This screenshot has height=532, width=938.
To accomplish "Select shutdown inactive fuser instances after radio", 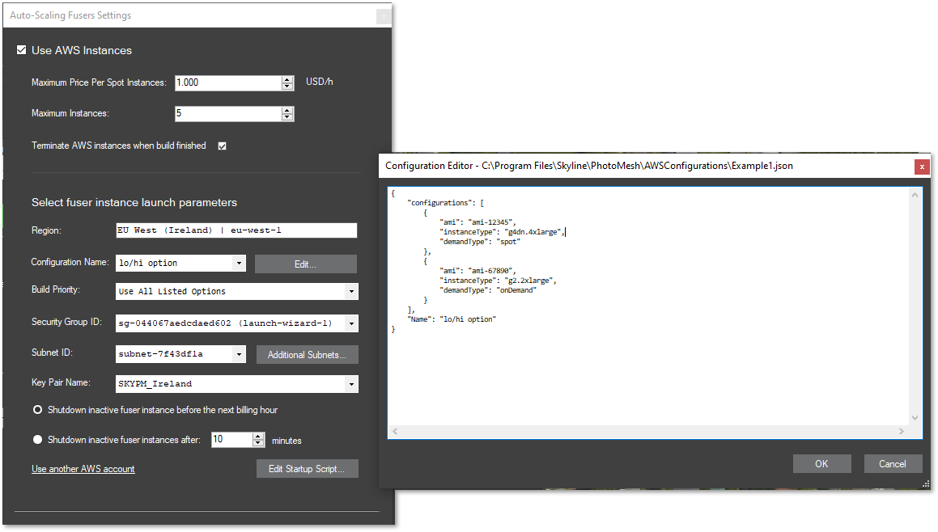I will tap(37, 440).
